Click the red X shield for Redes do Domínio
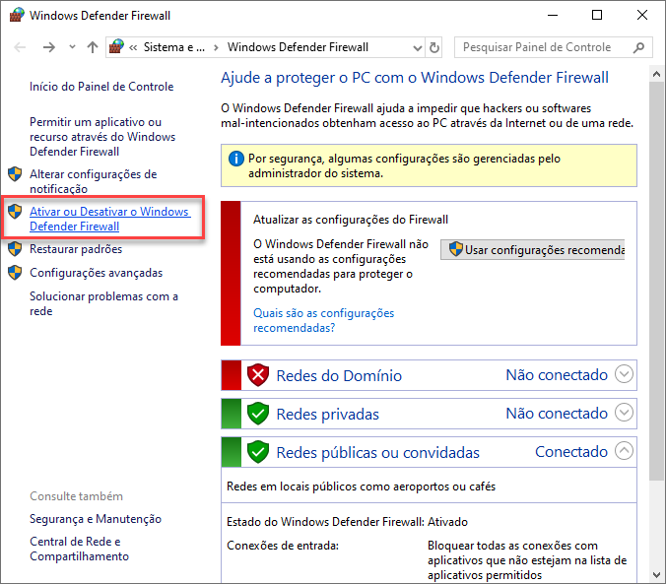This screenshot has height=584, width=666. pyautogui.click(x=258, y=375)
